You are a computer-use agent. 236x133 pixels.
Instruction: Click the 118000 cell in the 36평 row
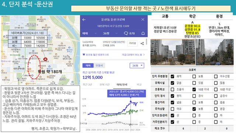pos(41,42)
